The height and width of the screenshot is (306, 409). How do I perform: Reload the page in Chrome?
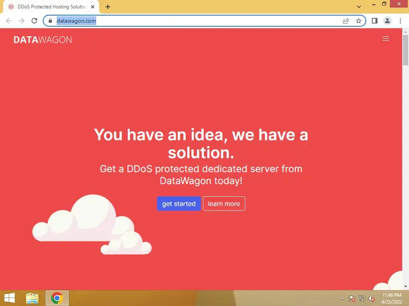[x=34, y=21]
